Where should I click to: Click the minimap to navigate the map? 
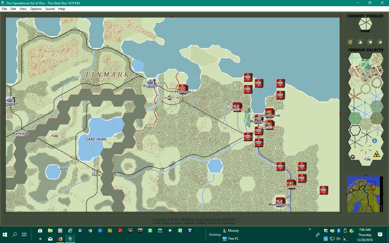click(365, 194)
